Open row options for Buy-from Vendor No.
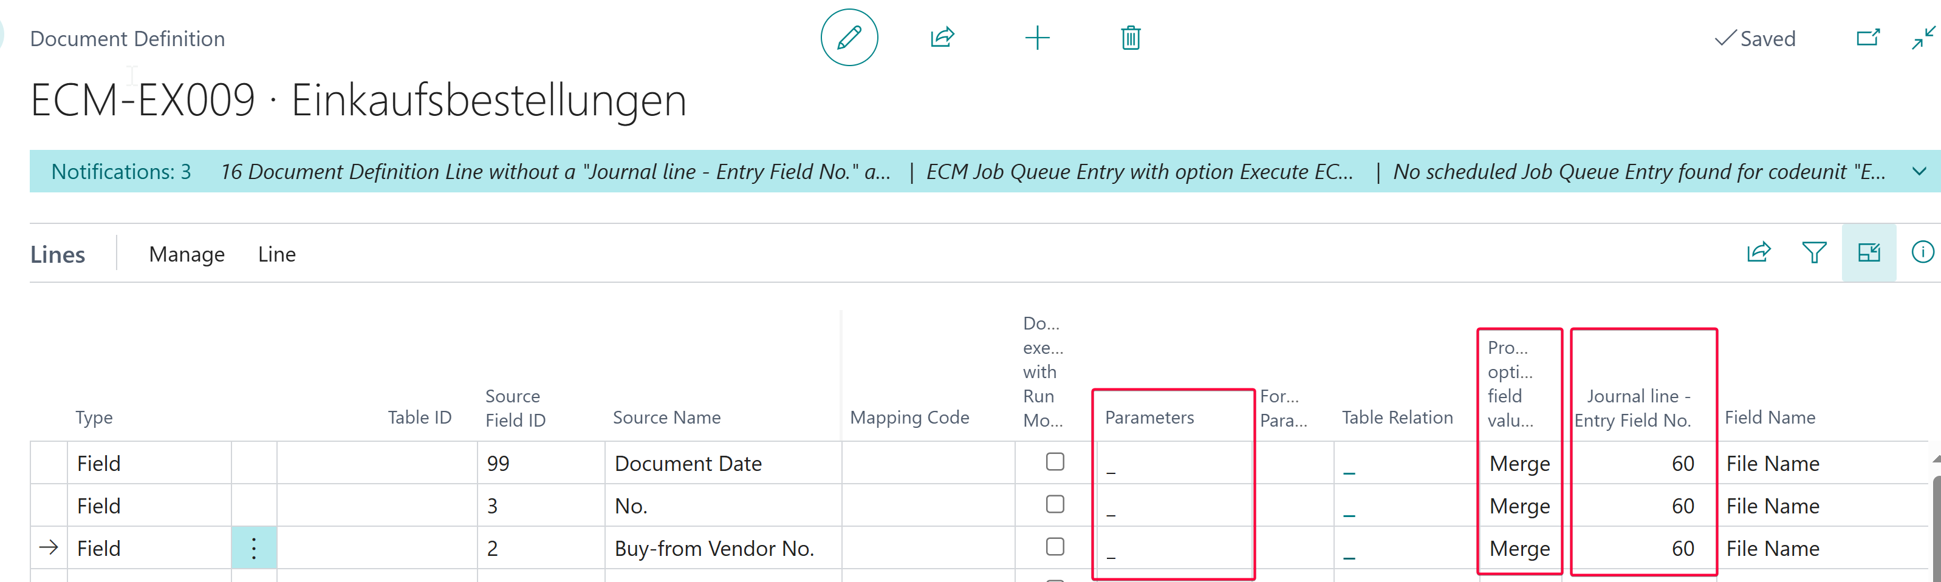 254,548
